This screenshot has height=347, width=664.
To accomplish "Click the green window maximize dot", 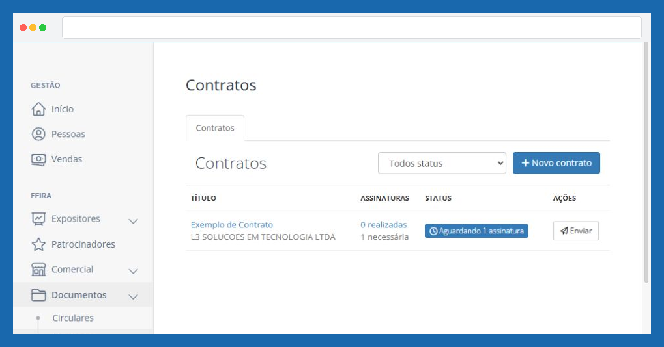I will (43, 27).
